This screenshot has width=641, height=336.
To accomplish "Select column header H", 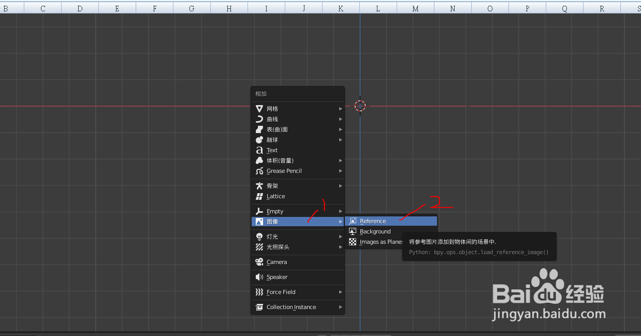I will [x=229, y=8].
